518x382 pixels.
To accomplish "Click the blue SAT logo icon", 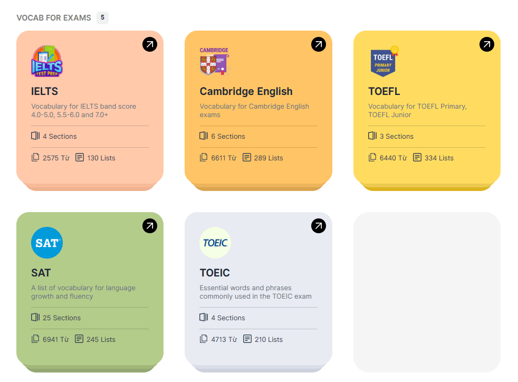I will point(47,243).
